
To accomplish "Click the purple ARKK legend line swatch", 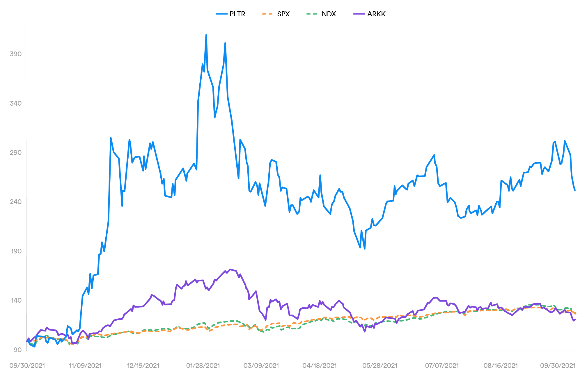I will click(x=359, y=14).
